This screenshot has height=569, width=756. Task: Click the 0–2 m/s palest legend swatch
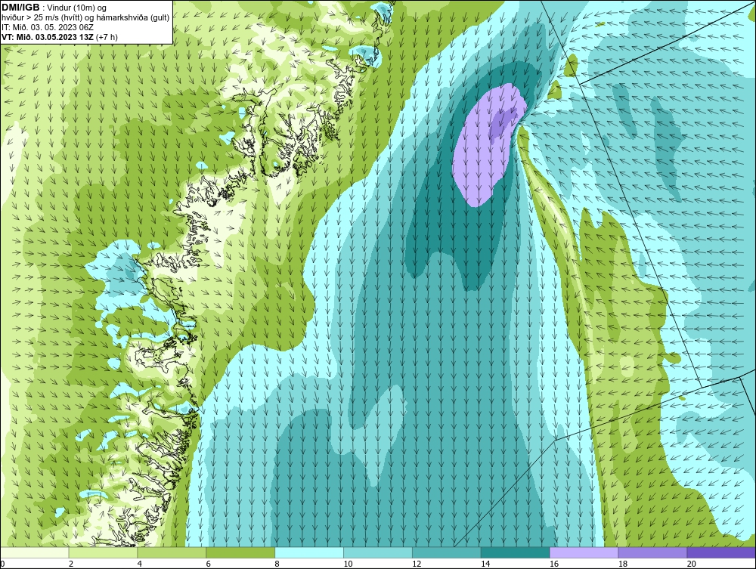point(35,552)
